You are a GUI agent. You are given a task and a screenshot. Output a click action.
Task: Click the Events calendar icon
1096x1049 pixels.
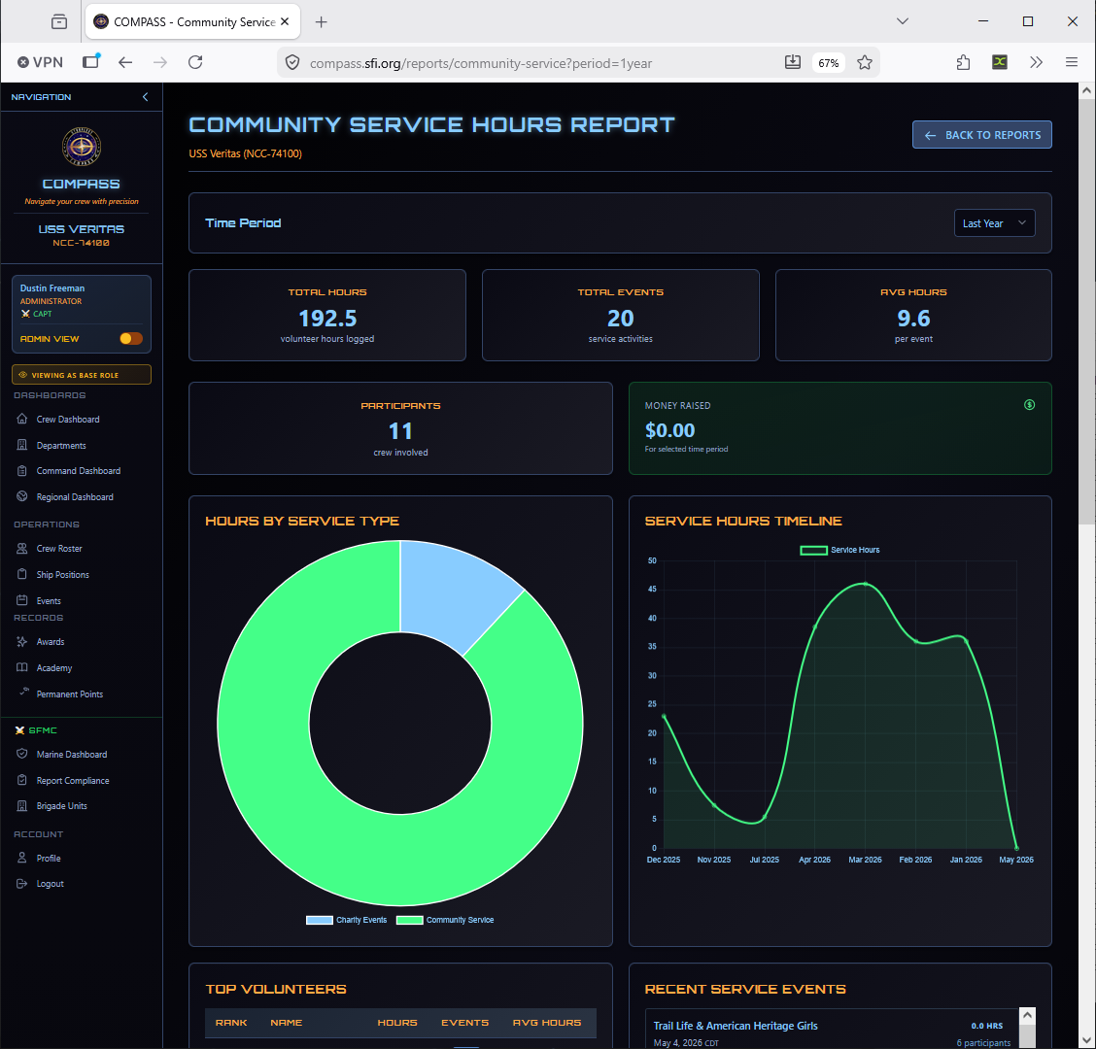pos(21,600)
